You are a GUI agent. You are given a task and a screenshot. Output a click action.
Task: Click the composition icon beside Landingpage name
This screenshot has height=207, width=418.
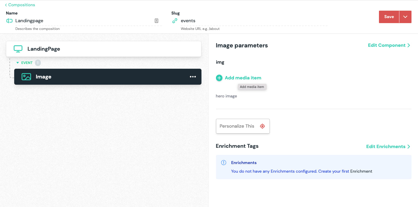pyautogui.click(x=9, y=21)
